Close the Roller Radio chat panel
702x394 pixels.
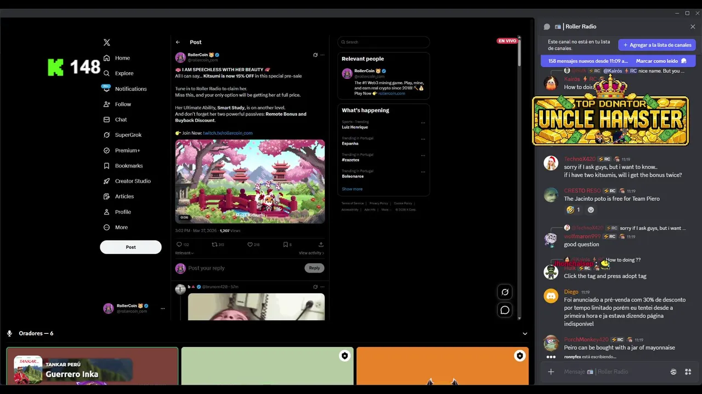click(x=693, y=27)
